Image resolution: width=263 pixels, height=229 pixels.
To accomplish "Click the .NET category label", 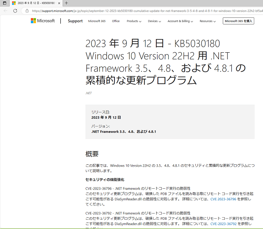I will click(89, 93).
